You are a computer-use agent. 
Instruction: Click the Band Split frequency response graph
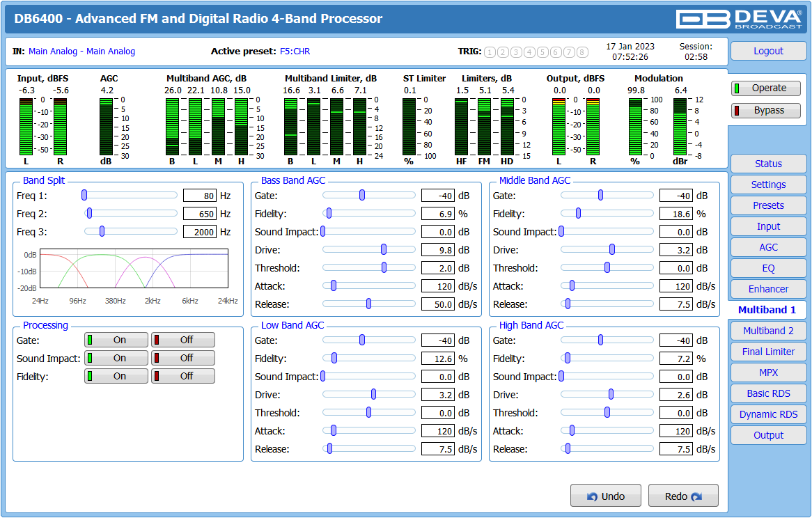tap(134, 269)
